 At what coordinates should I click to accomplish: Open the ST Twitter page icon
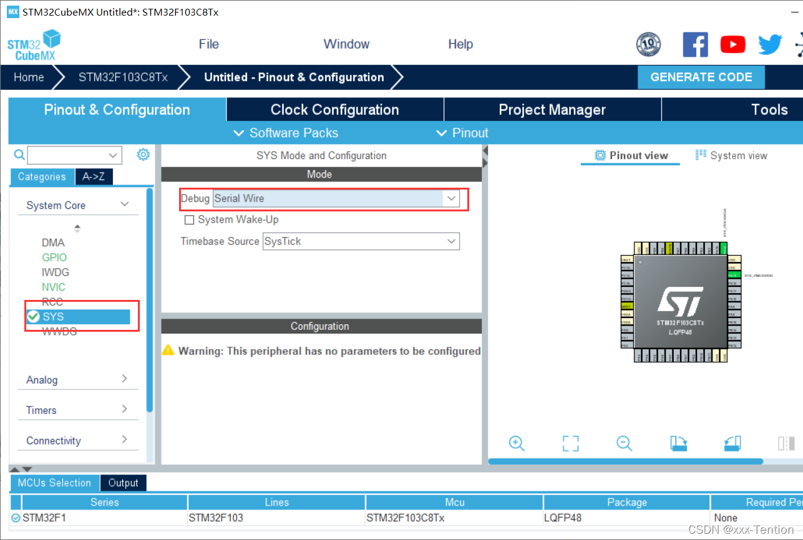770,44
